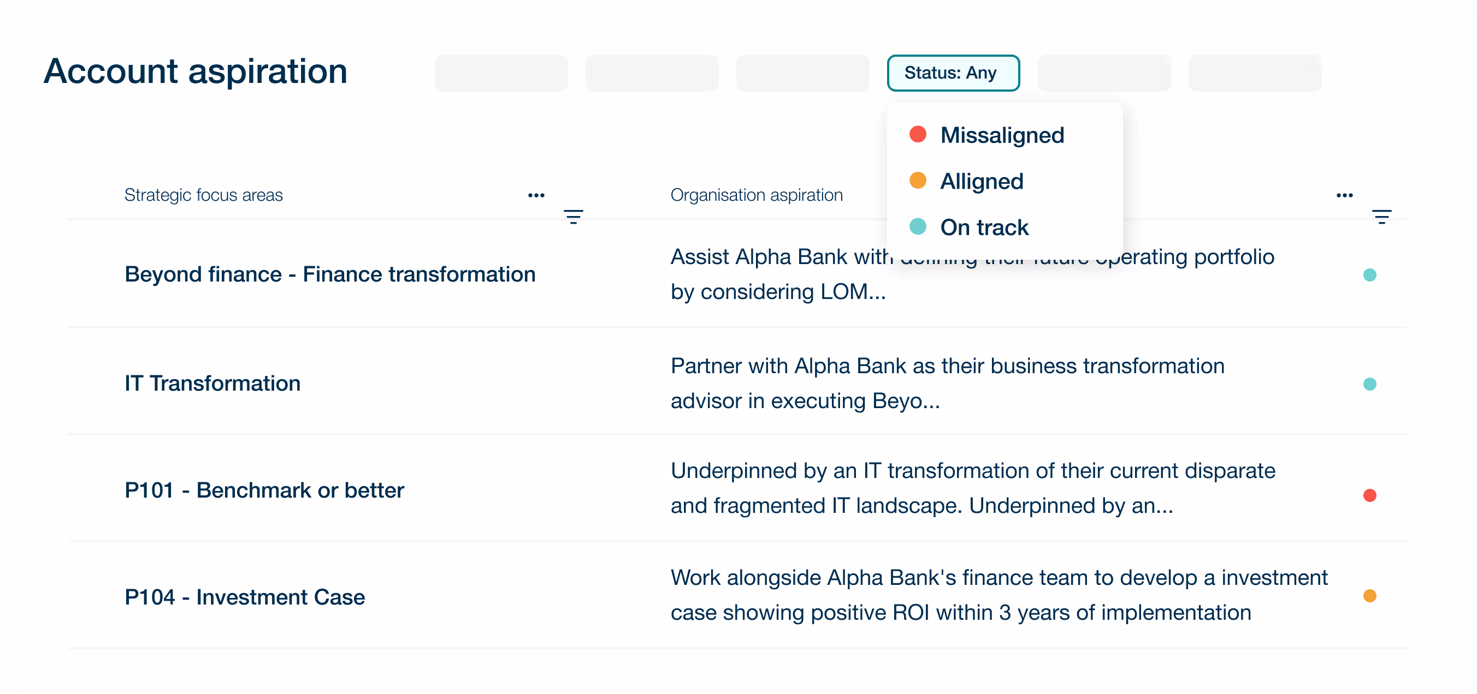Click red Missaligned color dot in dropdown

[918, 135]
